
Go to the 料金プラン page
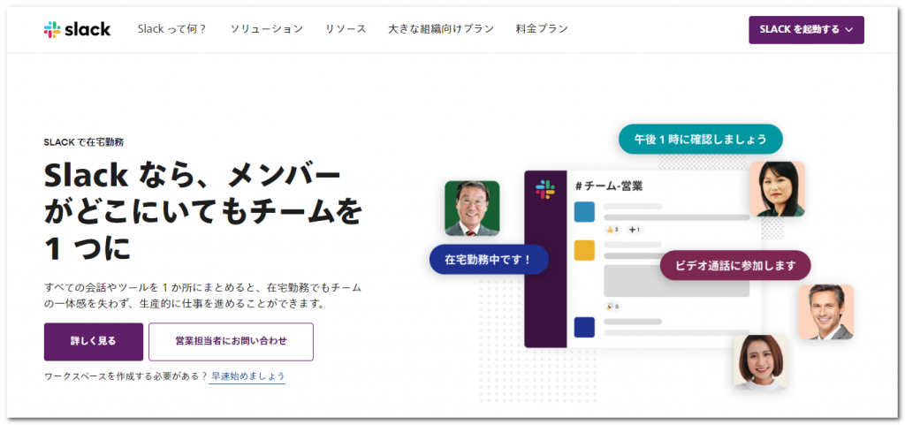542,29
